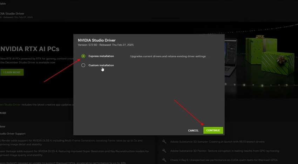Click the Custom installation label text
Image resolution: width=298 pixels, height=164 pixels.
tap(101, 65)
